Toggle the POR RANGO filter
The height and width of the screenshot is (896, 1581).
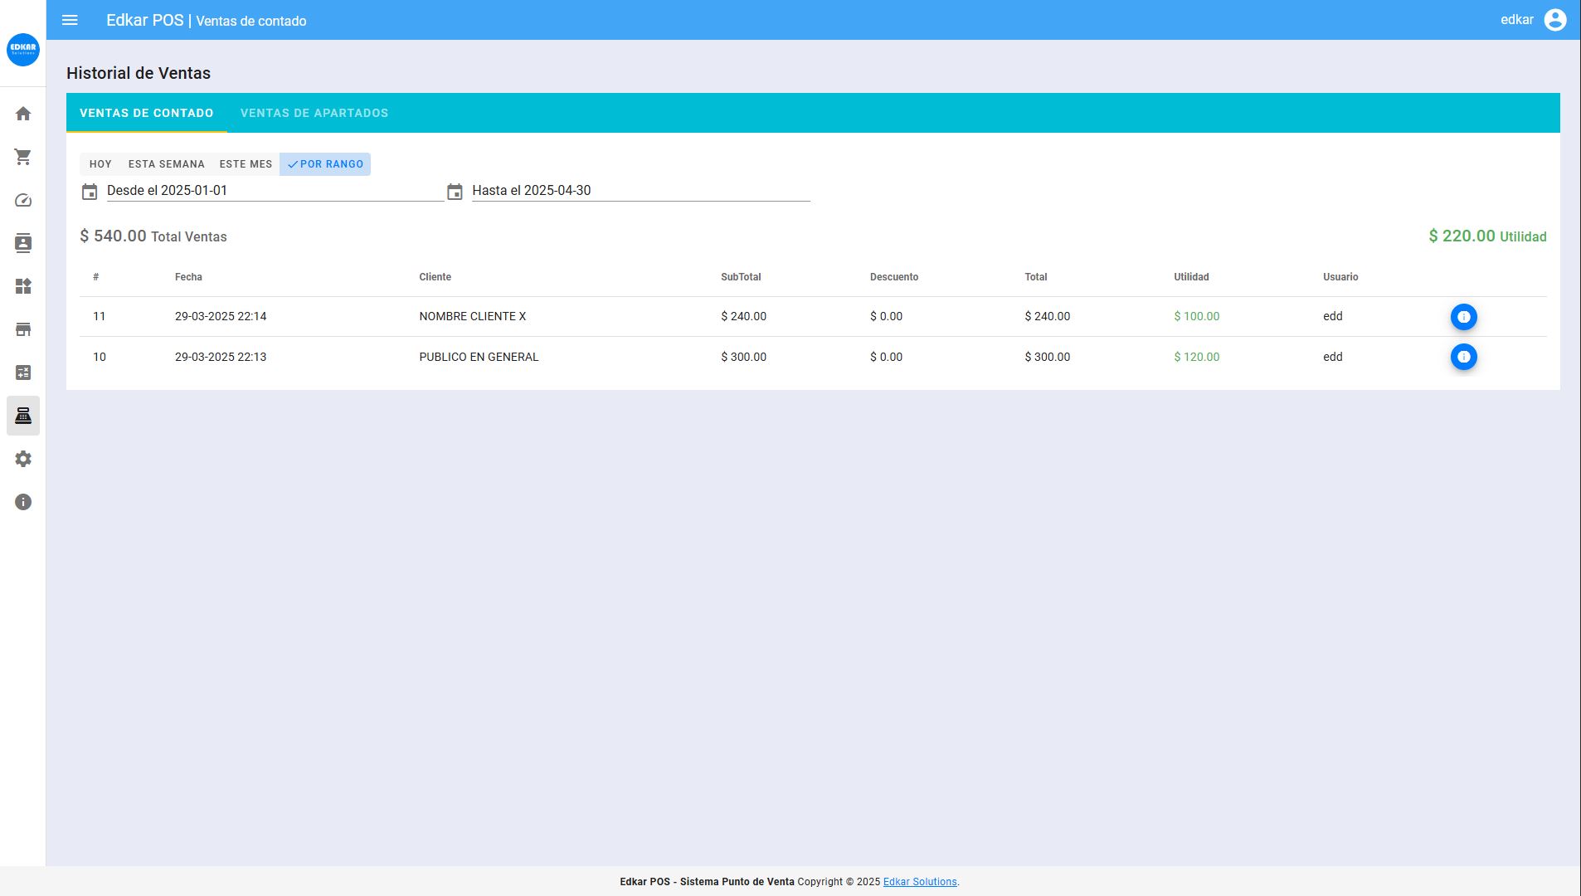click(x=325, y=164)
